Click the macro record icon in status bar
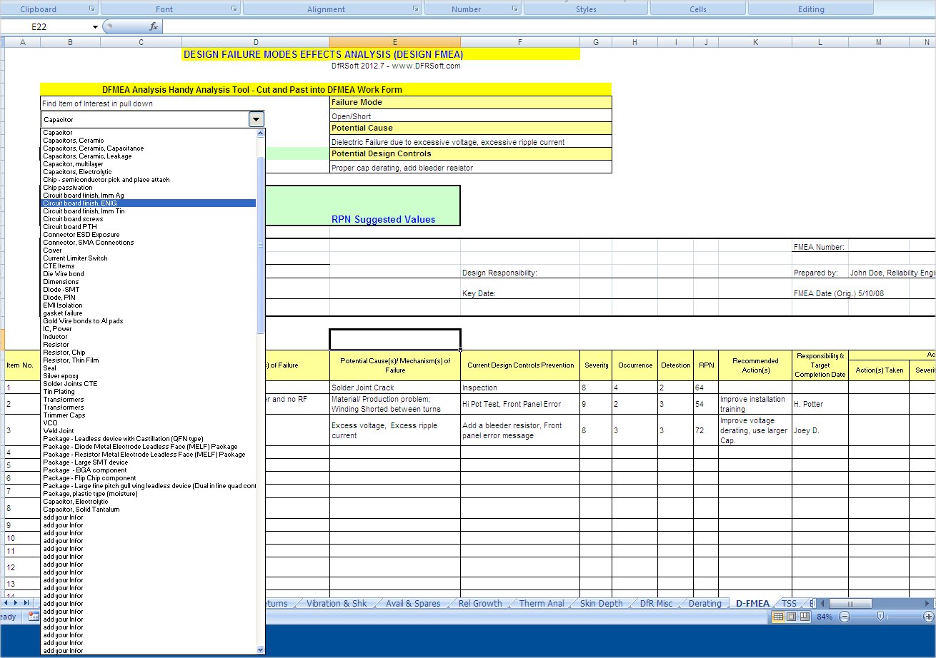This screenshot has height=658, width=936. (34, 617)
